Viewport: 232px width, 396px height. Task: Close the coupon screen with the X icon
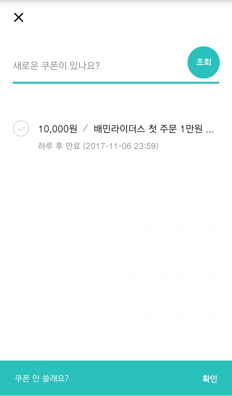pos(18,18)
